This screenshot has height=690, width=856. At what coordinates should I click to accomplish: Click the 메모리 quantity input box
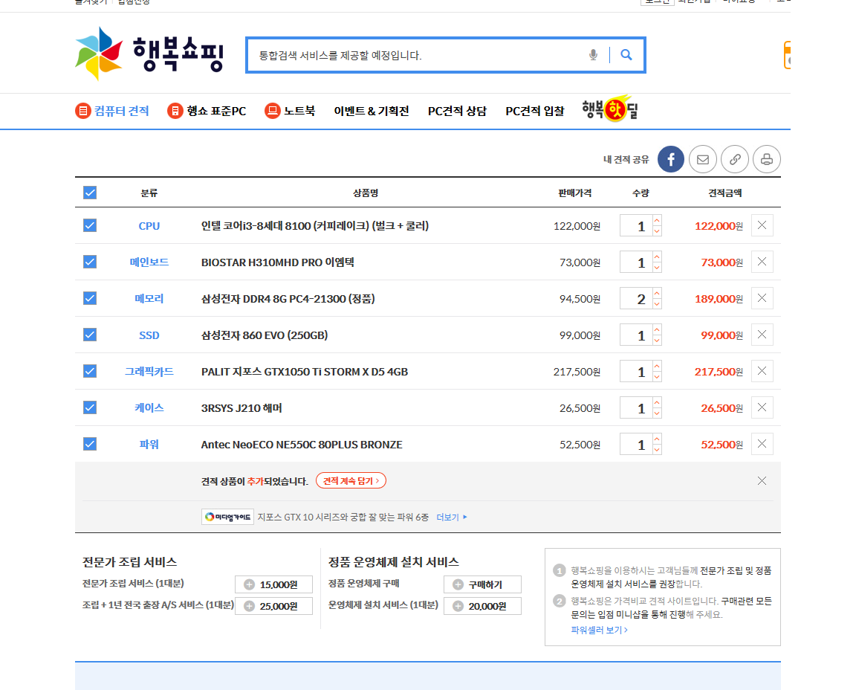(637, 298)
